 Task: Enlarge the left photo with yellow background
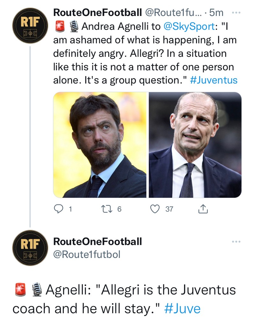point(100,145)
